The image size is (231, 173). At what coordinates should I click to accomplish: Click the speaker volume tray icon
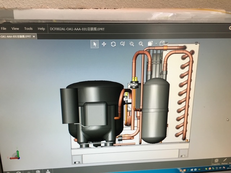pyautogui.click(x=221, y=168)
